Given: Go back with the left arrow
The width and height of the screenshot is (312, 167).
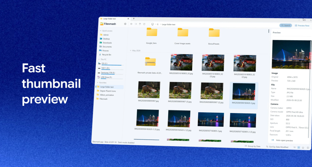Looking at the screenshot, I should pyautogui.click(x=132, y=24).
